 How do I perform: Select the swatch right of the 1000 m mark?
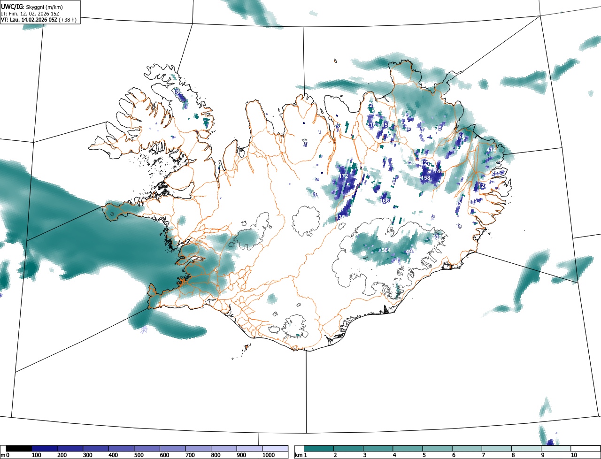[x=275, y=449]
